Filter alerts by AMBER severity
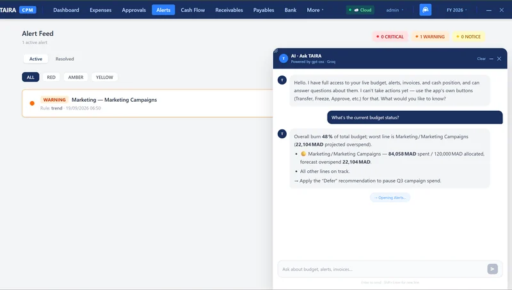Image resolution: width=512 pixels, height=290 pixels. coord(76,77)
